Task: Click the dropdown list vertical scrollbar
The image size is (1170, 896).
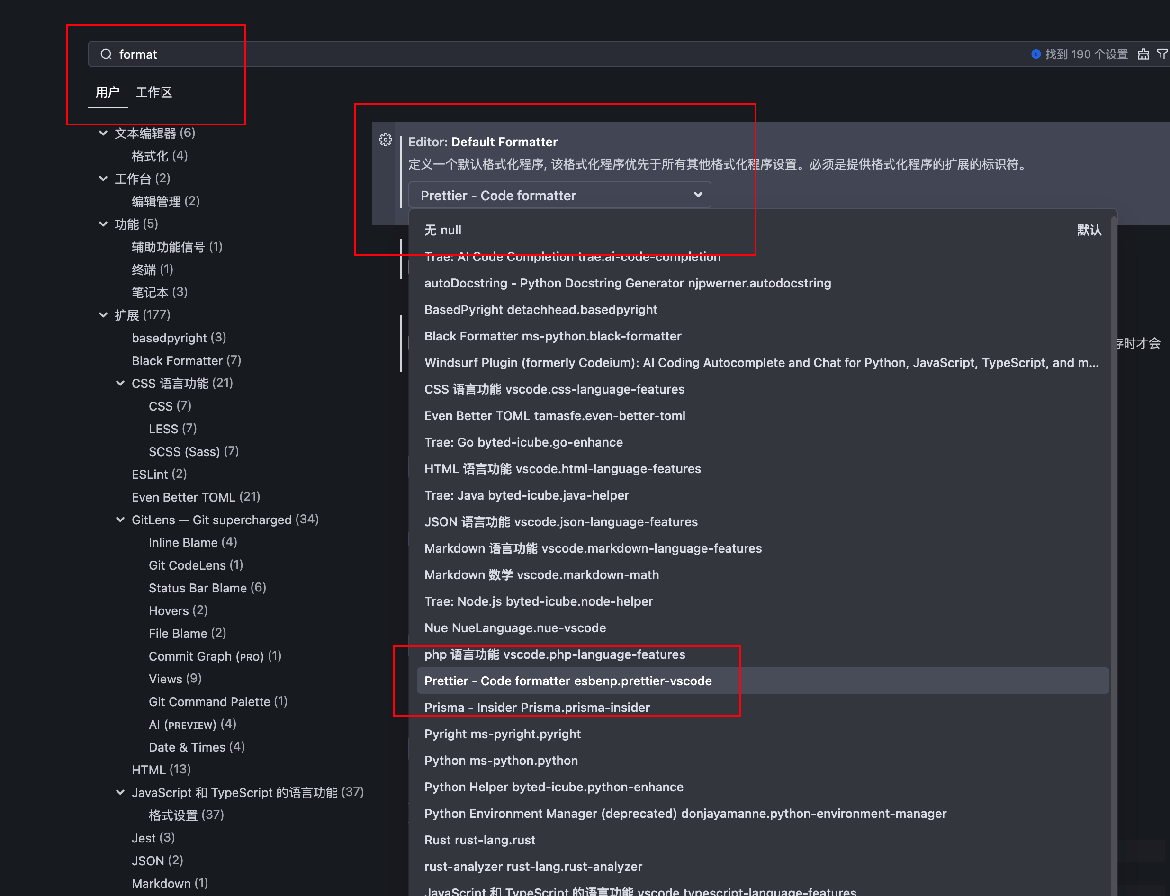Action: click(x=1114, y=555)
